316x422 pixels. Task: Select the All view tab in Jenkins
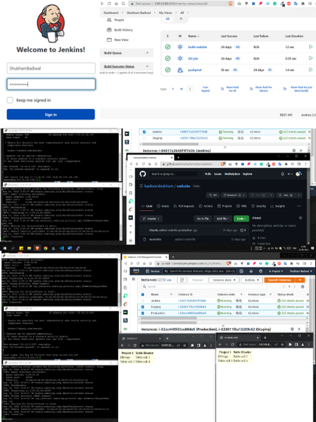tap(167, 19)
